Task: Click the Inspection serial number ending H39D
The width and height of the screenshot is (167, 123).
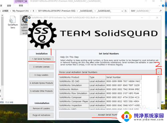Action: (x=124, y=105)
